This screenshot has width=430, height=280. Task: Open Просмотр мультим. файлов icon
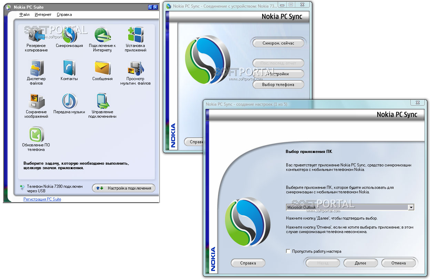tap(136, 68)
